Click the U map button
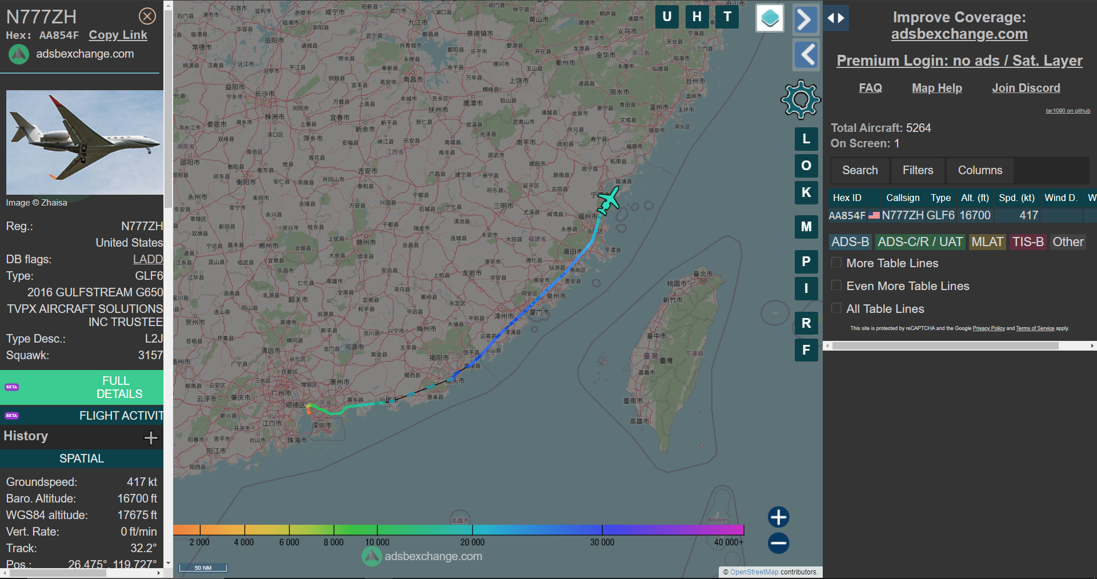The width and height of the screenshot is (1097, 579). tap(667, 17)
